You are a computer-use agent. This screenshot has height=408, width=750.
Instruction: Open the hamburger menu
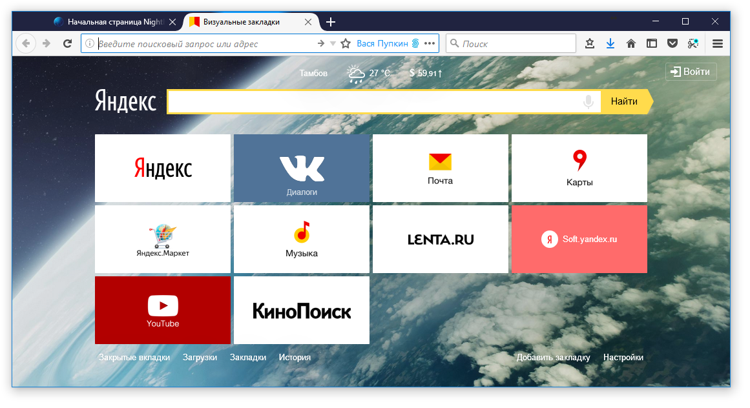pyautogui.click(x=717, y=44)
